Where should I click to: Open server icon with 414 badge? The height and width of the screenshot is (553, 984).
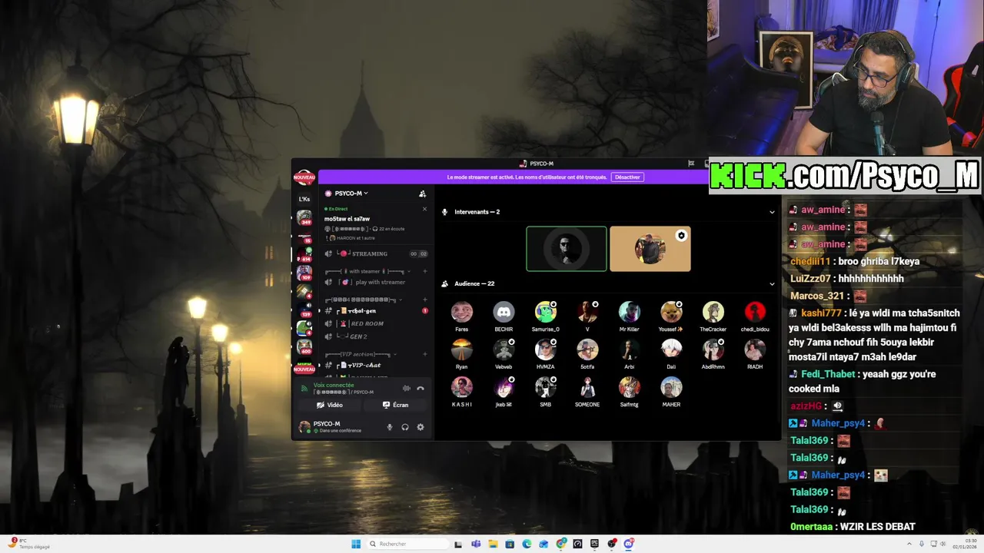(x=304, y=254)
